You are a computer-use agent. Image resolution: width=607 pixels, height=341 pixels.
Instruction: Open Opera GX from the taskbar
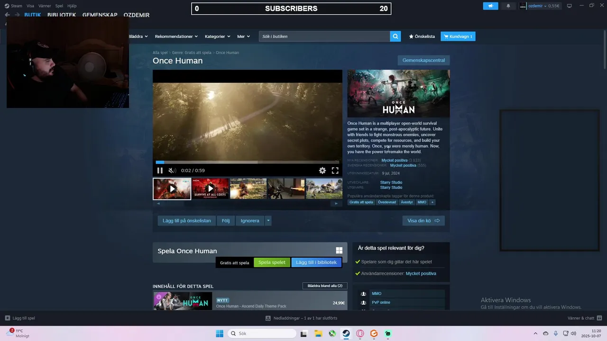pos(360,333)
